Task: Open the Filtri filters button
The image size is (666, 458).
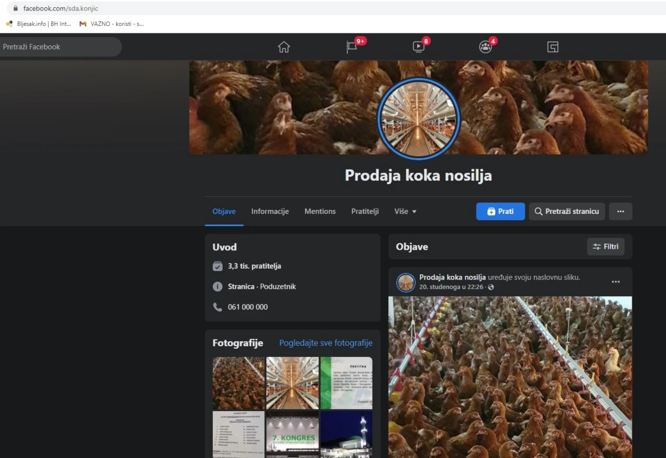Action: (x=606, y=247)
